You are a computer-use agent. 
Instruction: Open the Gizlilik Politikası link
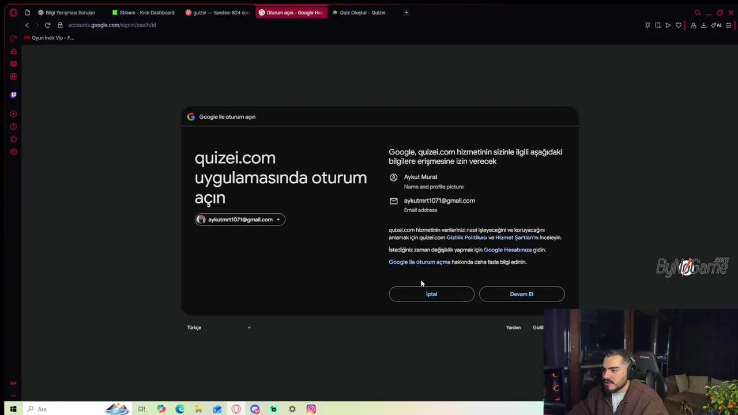coord(466,237)
